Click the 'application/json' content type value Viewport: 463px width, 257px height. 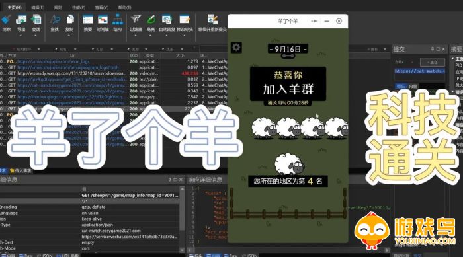97,225
